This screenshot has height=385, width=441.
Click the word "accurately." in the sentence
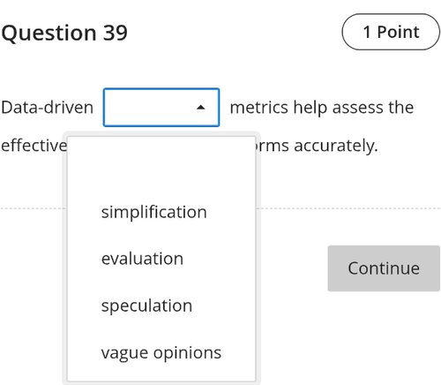336,146
